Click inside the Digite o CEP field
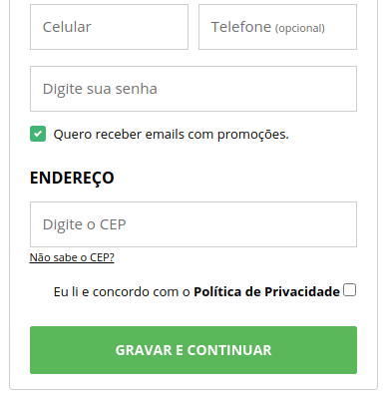The height and width of the screenshot is (398, 385). (x=193, y=224)
